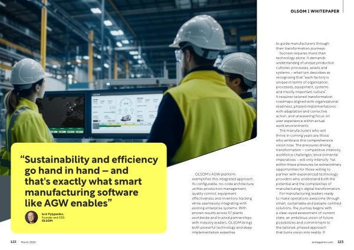Image resolution: width=354 pixels, height=250 pixels.
Task: Click page number 122 in the footer
Action: coord(13,242)
